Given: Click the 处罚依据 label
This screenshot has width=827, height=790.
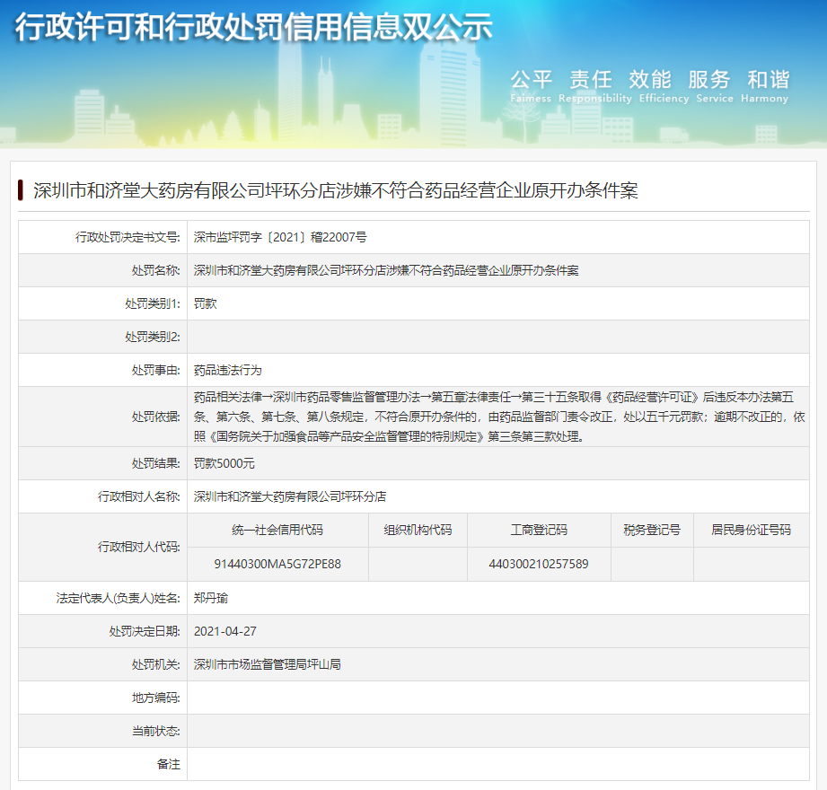Looking at the screenshot, I should point(155,417).
